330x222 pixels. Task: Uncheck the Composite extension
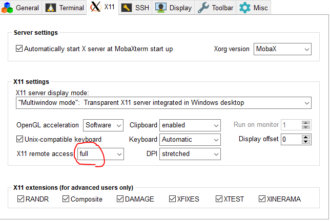[66, 198]
